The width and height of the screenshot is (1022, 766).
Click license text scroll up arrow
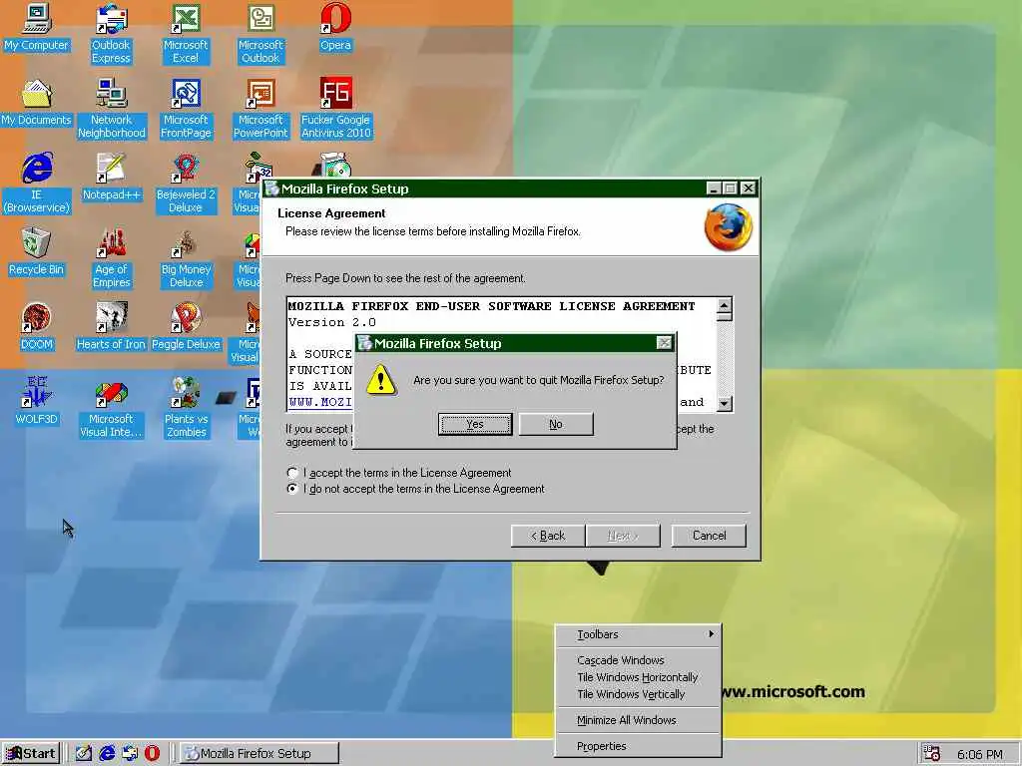pos(725,305)
